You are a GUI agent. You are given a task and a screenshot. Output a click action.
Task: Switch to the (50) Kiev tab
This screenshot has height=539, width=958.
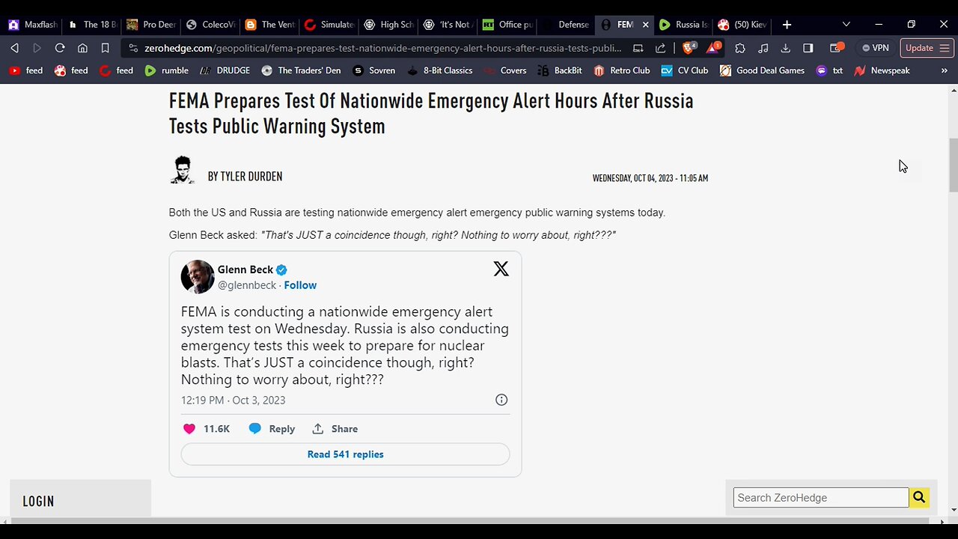click(x=743, y=25)
